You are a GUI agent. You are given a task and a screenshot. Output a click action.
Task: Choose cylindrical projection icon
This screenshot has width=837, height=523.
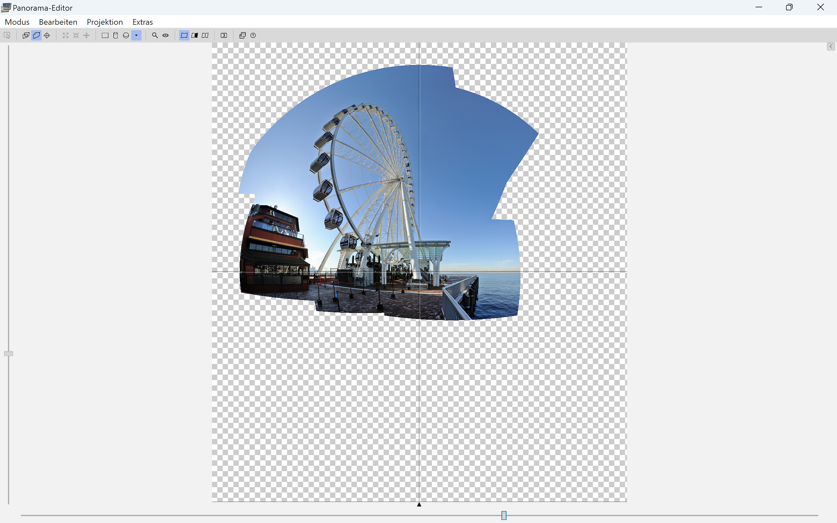pyautogui.click(x=116, y=36)
